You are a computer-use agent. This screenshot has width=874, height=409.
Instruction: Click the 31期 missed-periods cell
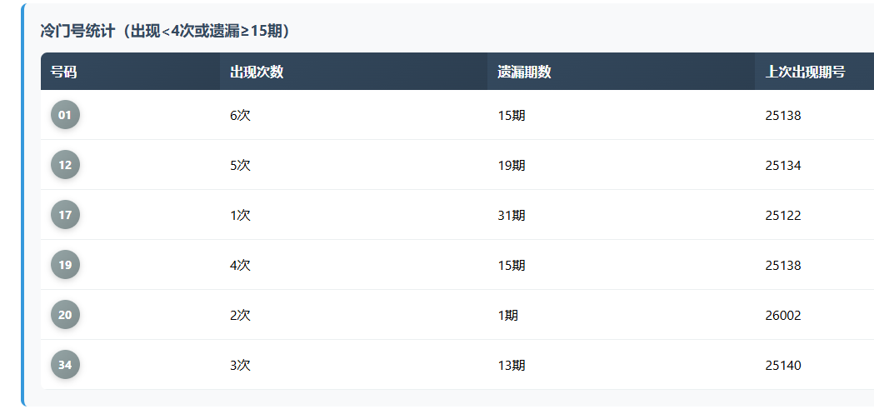pos(512,216)
